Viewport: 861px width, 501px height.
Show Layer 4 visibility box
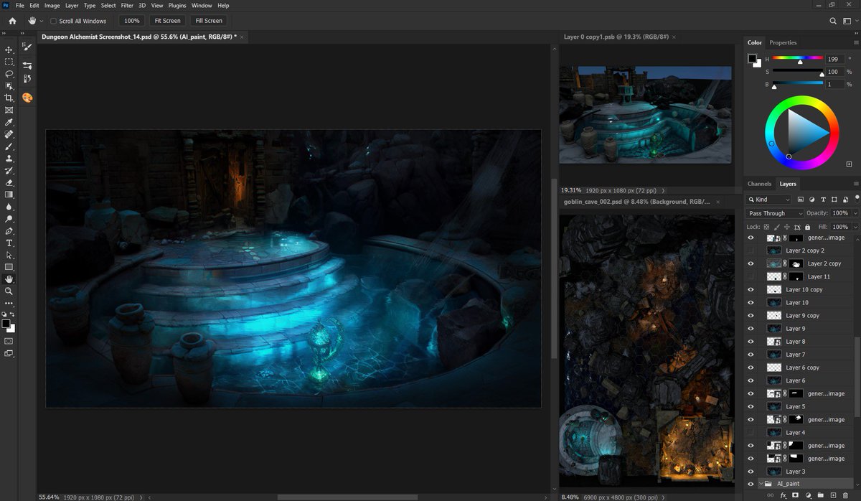point(751,433)
